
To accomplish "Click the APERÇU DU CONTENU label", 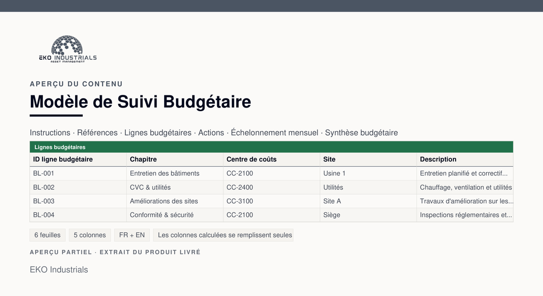I will (x=76, y=84).
